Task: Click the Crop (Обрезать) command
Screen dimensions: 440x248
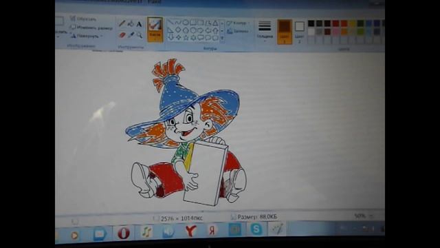Action: [x=83, y=19]
